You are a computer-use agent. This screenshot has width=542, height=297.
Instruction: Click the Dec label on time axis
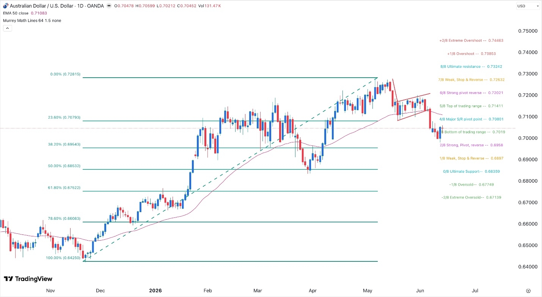[101, 291]
